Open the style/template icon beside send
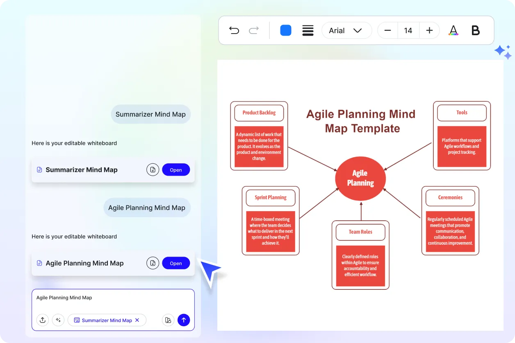Image resolution: width=515 pixels, height=343 pixels. pyautogui.click(x=168, y=320)
